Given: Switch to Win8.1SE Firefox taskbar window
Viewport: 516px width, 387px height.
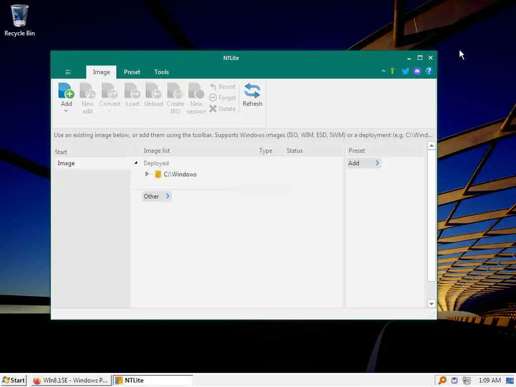Looking at the screenshot, I should pyautogui.click(x=71, y=380).
